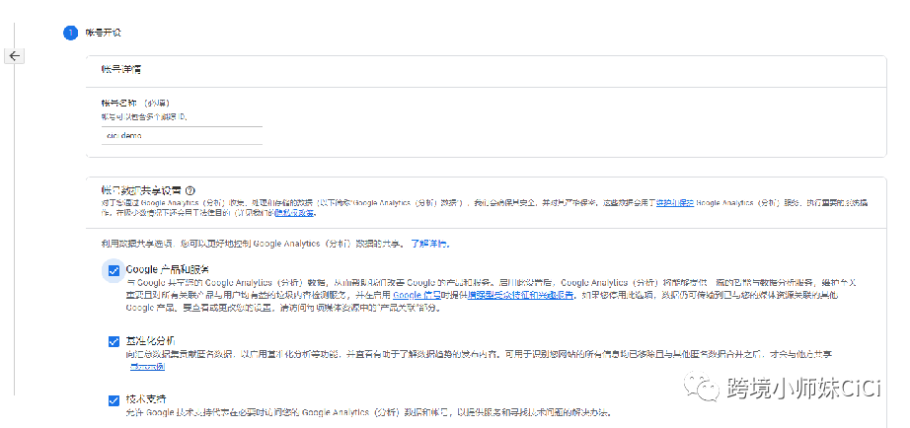Open the 了解详情 link
The height and width of the screenshot is (428, 910).
(x=430, y=244)
